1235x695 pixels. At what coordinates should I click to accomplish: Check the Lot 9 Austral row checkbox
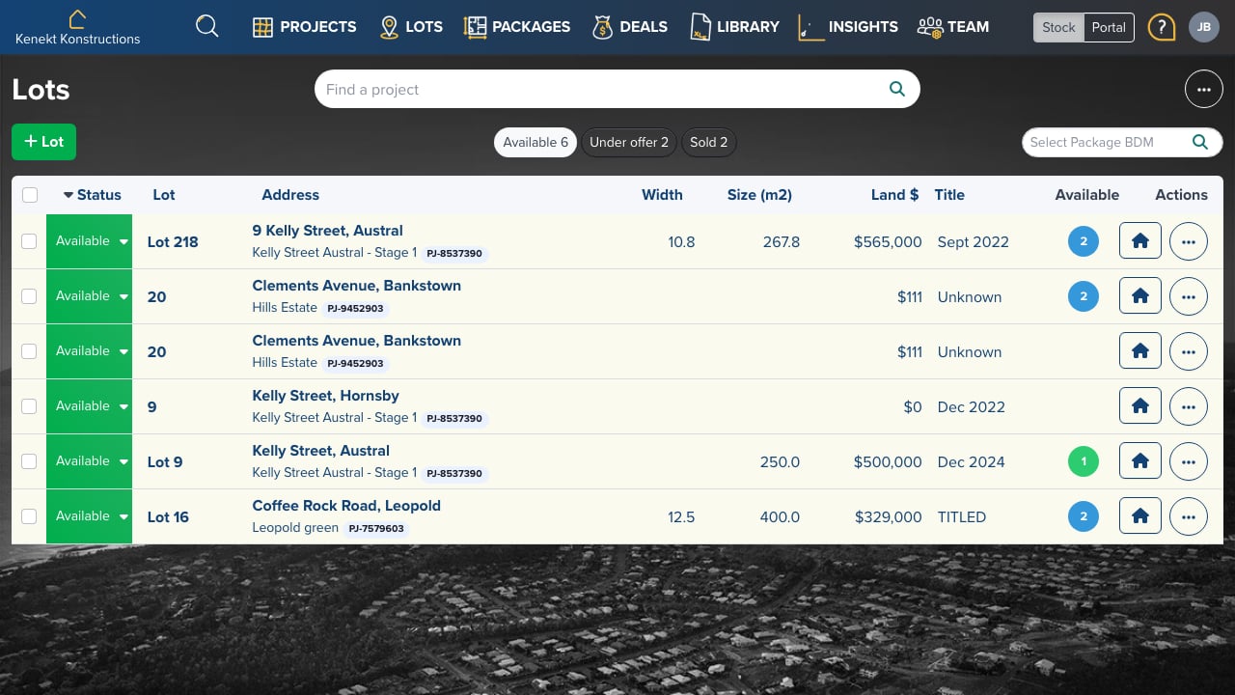pyautogui.click(x=29, y=461)
